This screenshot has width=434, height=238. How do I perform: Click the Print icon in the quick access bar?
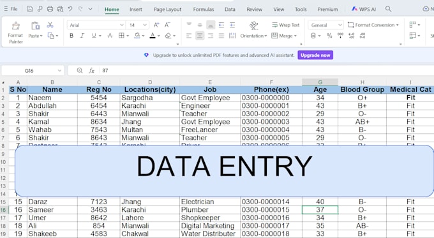coord(50,9)
